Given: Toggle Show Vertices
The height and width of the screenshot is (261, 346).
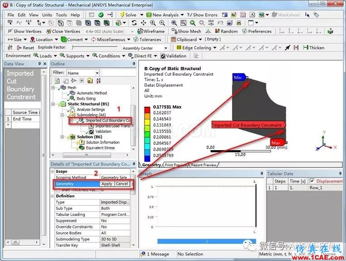Looking at the screenshot, I should (24, 31).
